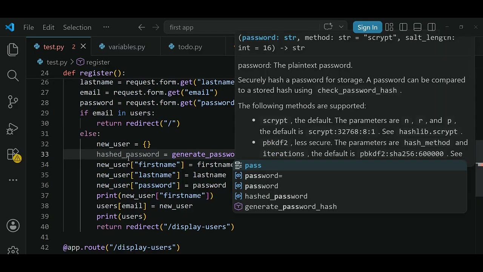Toggle the bottom panel visibility

click(417, 27)
